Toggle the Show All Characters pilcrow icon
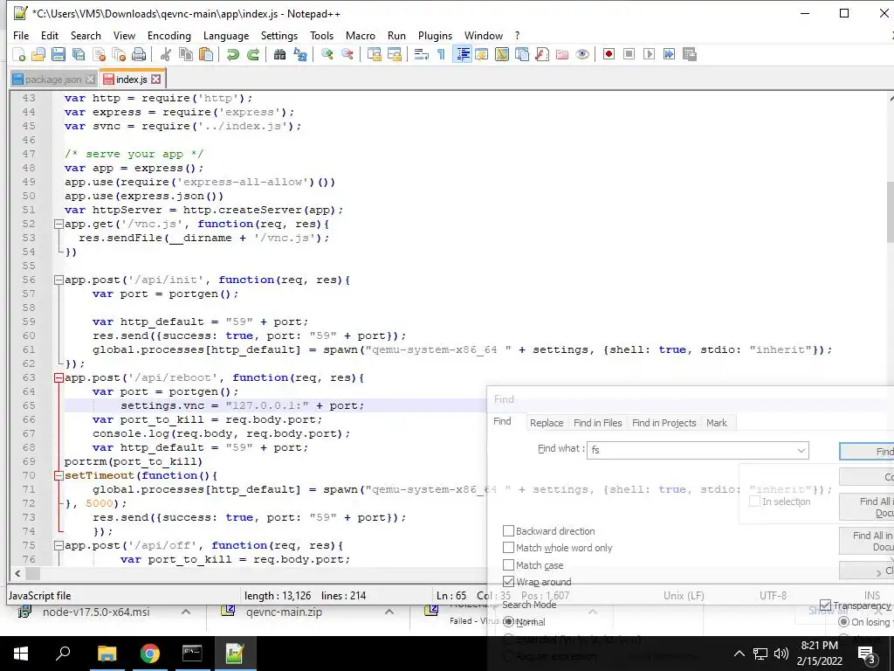Image resolution: width=894 pixels, height=671 pixels. [x=441, y=55]
